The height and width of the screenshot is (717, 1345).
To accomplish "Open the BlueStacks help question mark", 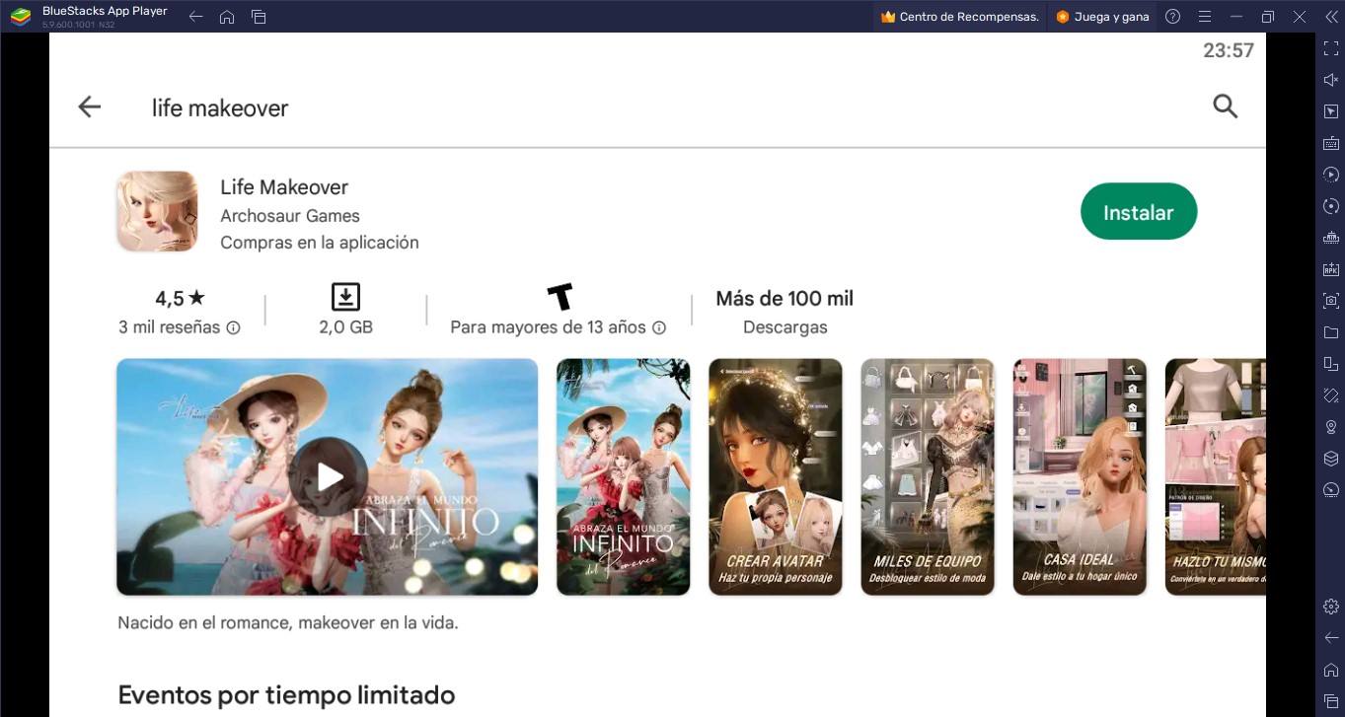I will (x=1172, y=16).
